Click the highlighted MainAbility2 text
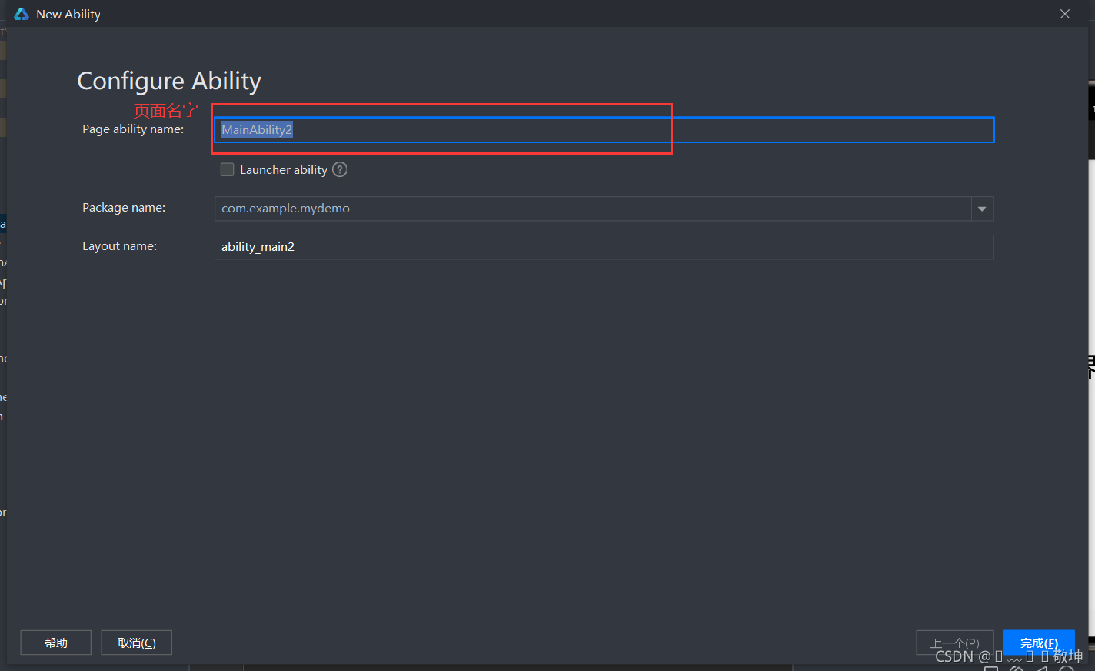Screen dimensions: 1095x671 point(257,129)
